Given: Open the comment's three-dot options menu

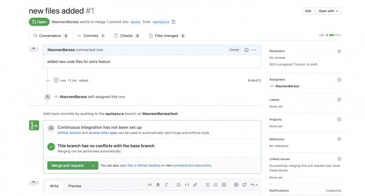Looking at the screenshot, I should (x=254, y=50).
